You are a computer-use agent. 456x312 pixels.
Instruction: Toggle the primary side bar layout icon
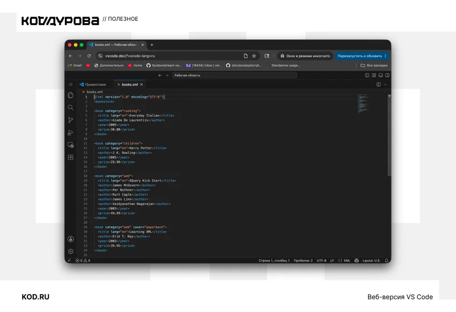click(x=367, y=75)
